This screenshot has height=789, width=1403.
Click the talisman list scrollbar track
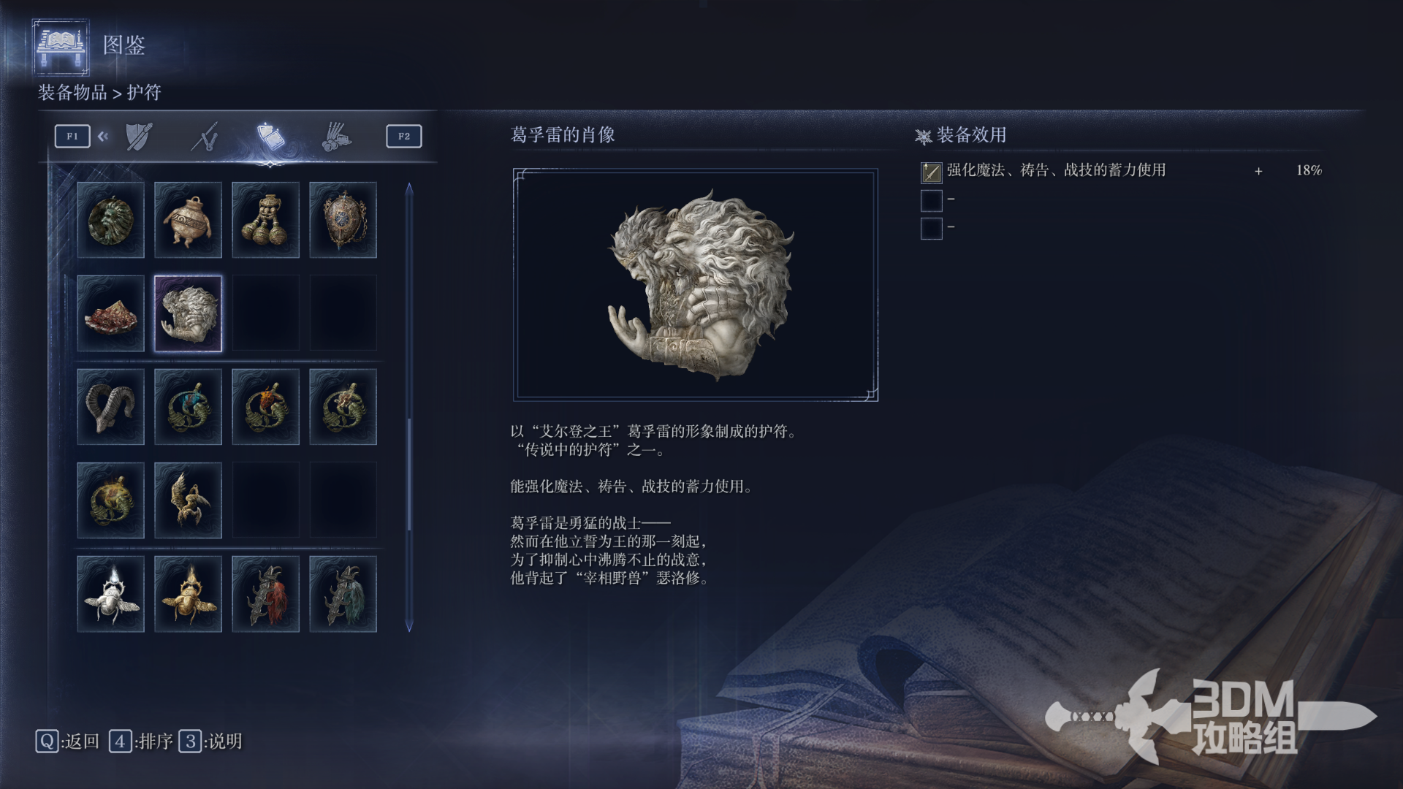click(409, 407)
